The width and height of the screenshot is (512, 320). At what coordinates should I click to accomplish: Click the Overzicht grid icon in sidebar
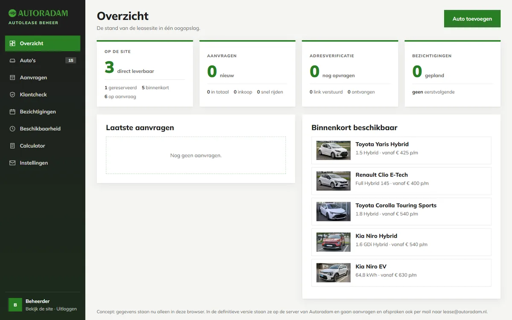[x=12, y=44]
